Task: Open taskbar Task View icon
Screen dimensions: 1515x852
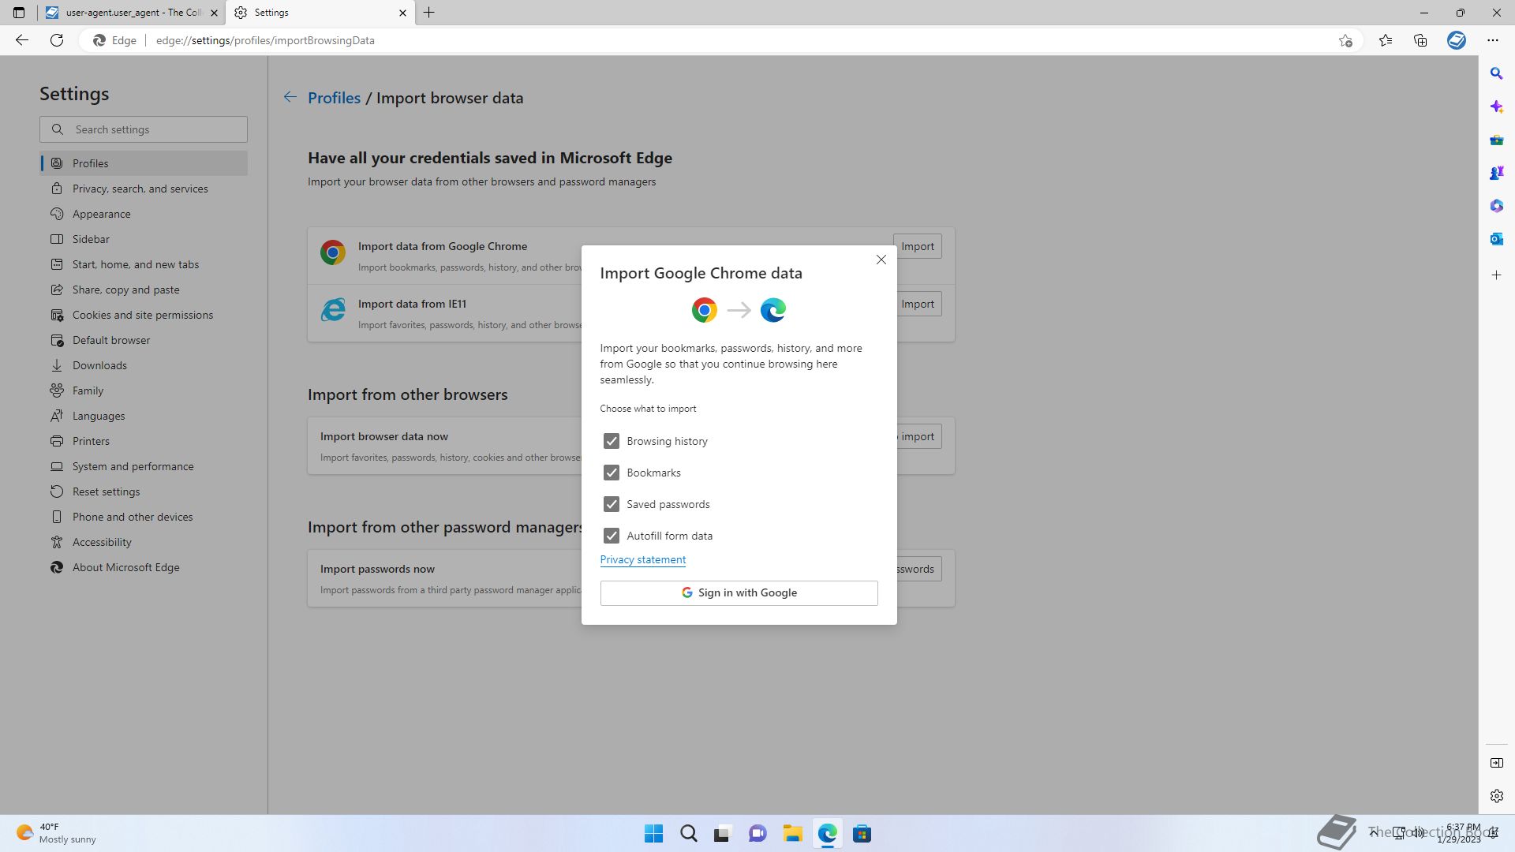Action: [x=723, y=834]
